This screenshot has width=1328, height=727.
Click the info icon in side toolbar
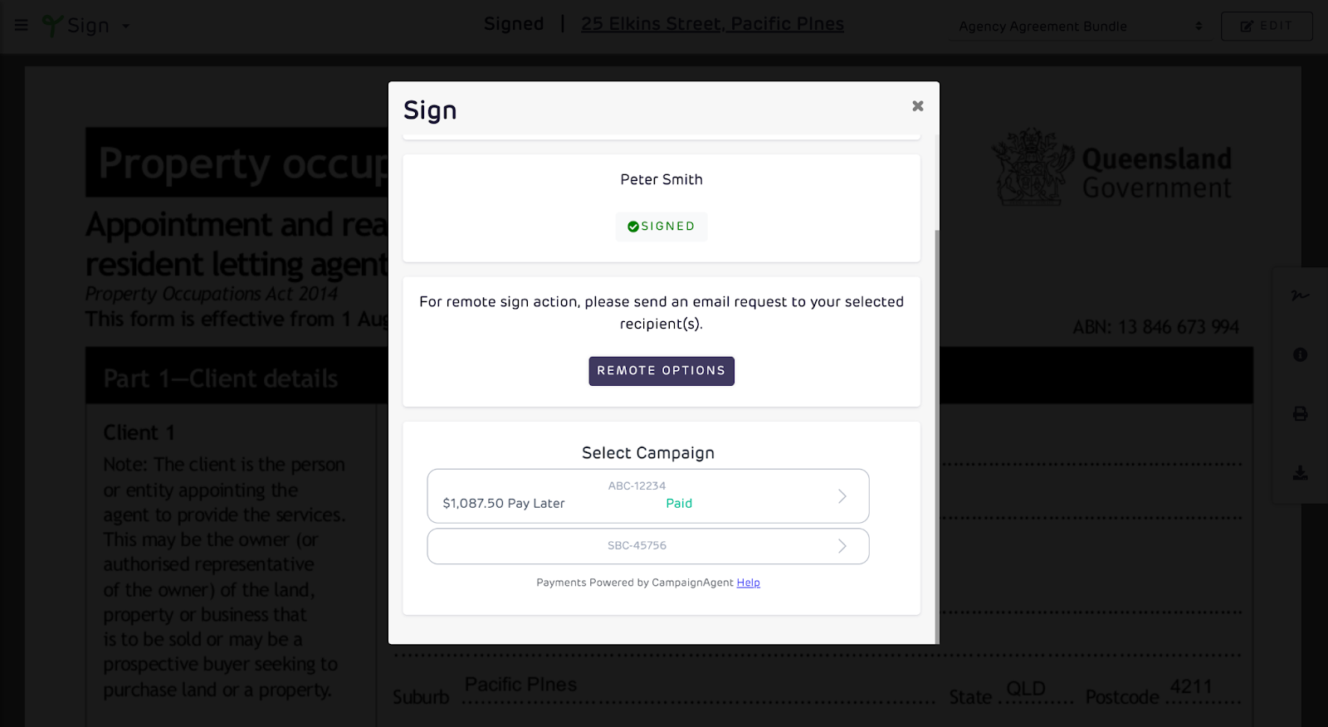[x=1300, y=355]
